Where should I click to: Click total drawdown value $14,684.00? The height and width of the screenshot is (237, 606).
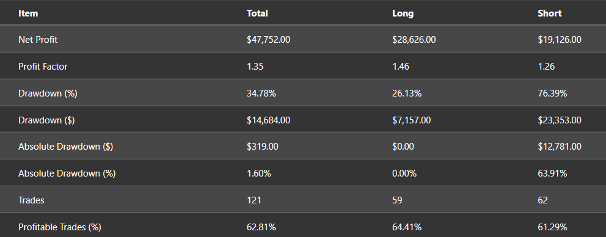click(268, 120)
